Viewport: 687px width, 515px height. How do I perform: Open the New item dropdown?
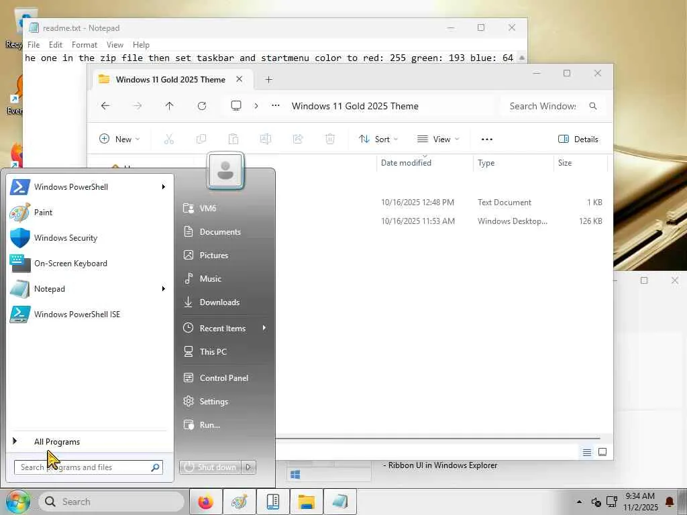coord(119,139)
